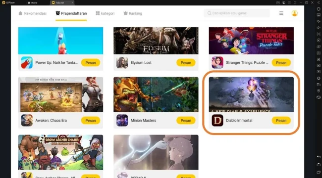Image resolution: width=322 pixels, height=178 pixels.
Task: Click the Power Up: Naik ke Tanta... title
Action: [x=56, y=62]
